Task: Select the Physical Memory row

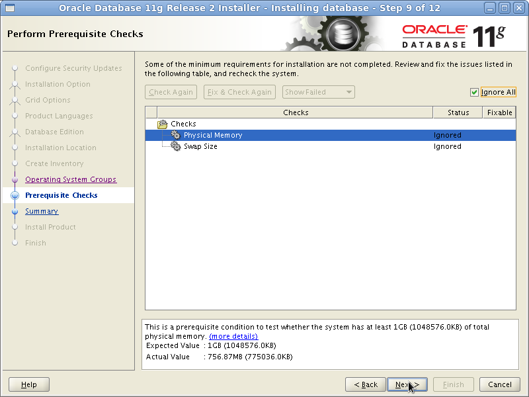Action: click(x=330, y=135)
